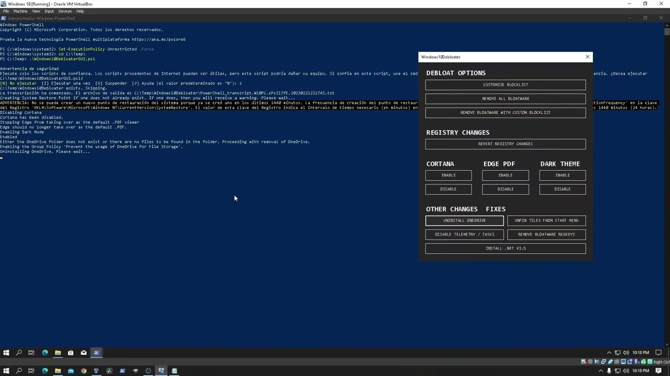Click Install .NET V3.5

[x=505, y=248]
